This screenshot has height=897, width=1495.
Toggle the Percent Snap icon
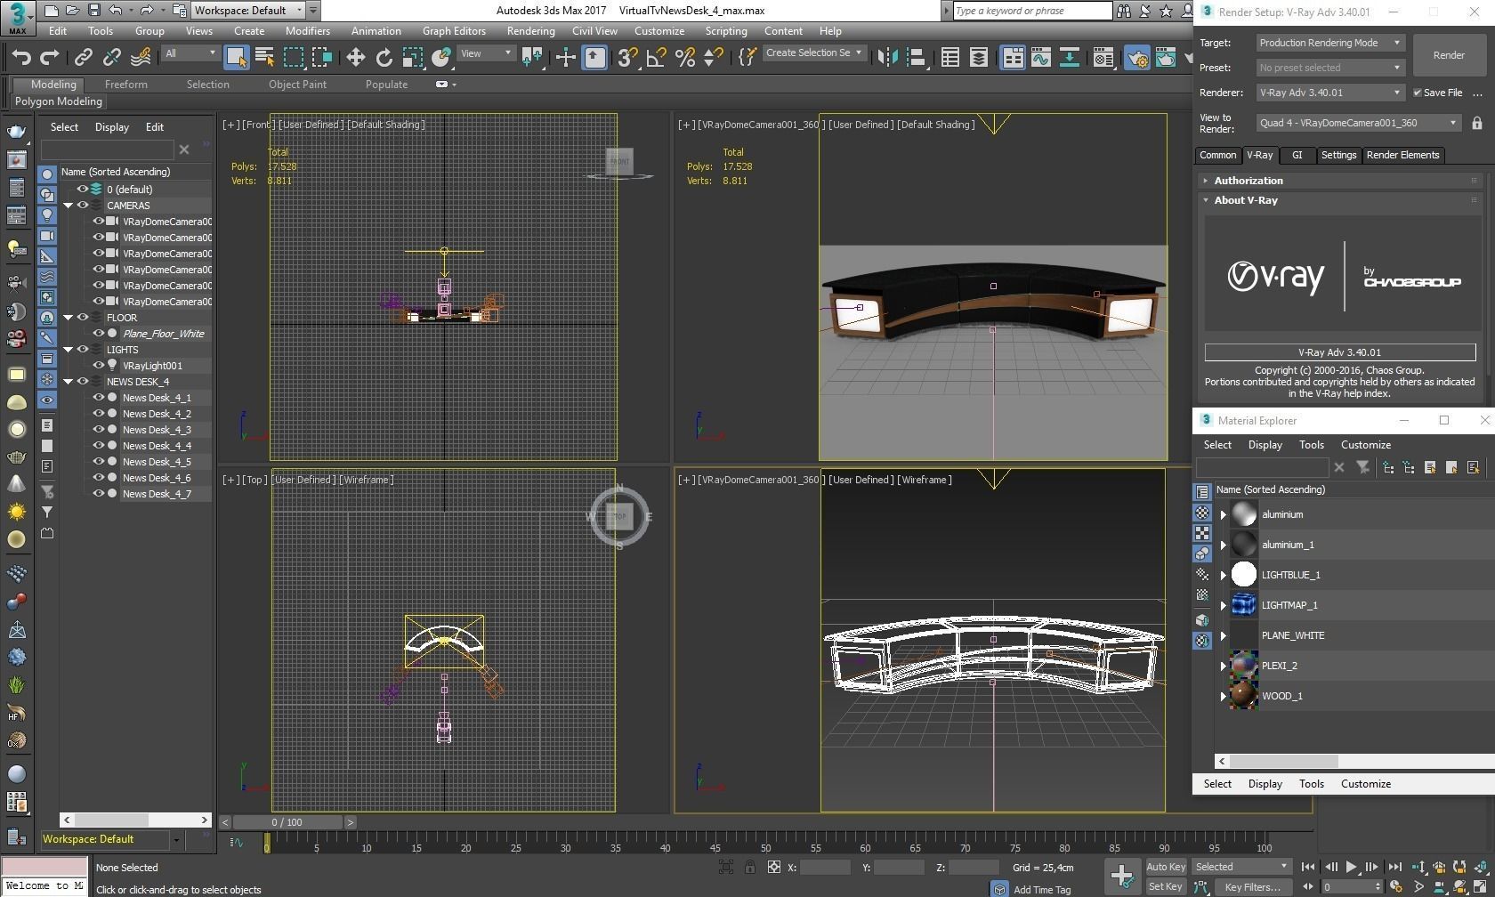(x=684, y=58)
